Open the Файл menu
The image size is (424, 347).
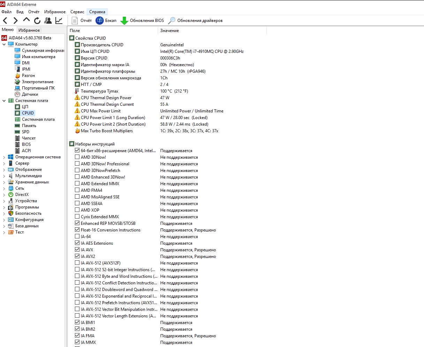(7, 12)
